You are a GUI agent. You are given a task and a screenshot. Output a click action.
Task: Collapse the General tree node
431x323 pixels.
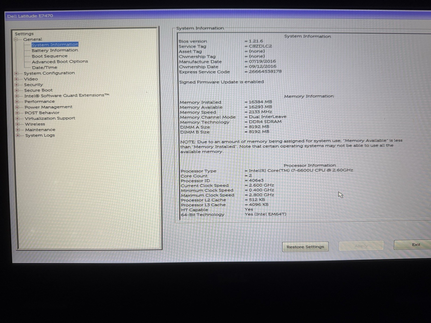coord(16,39)
